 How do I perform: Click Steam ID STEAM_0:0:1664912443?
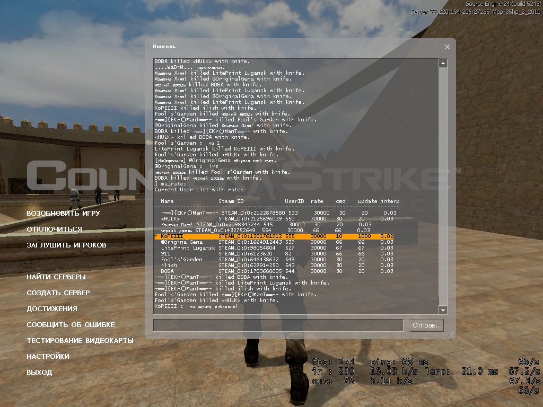250,242
